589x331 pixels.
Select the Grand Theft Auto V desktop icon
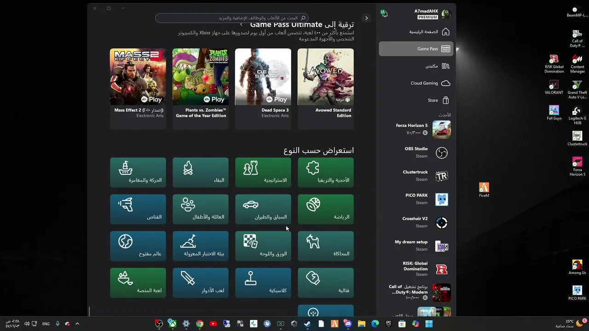click(x=577, y=90)
